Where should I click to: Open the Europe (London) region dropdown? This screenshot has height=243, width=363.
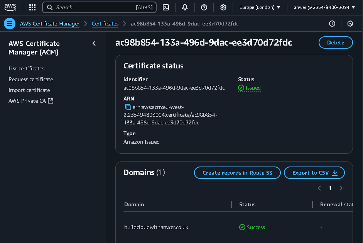tap(260, 7)
